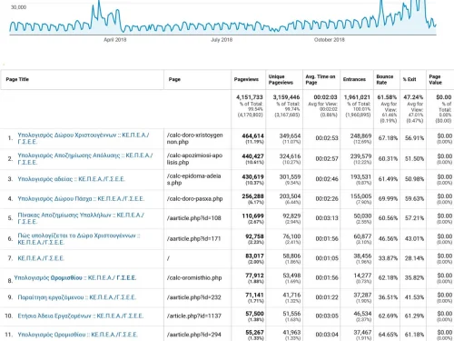
Task: Click the unique pageviews value 349,654
Action: point(290,135)
